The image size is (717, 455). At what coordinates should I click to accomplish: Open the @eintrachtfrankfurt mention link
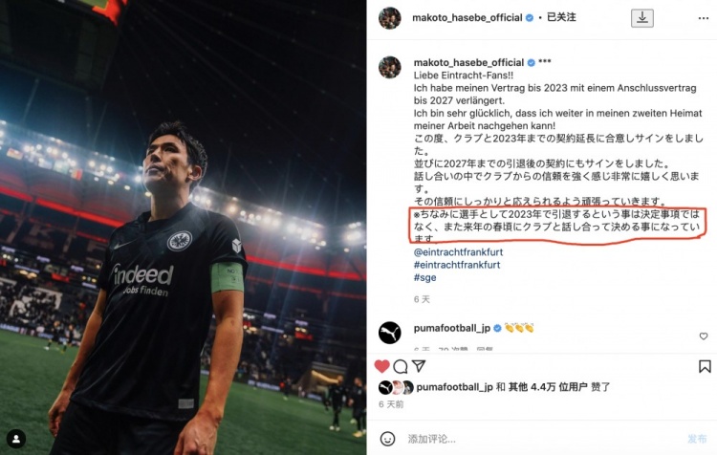tap(458, 252)
